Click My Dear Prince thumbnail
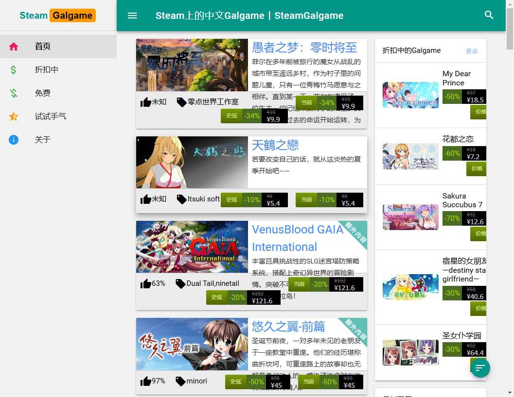Screen dimensions: 514x397 coord(410,95)
